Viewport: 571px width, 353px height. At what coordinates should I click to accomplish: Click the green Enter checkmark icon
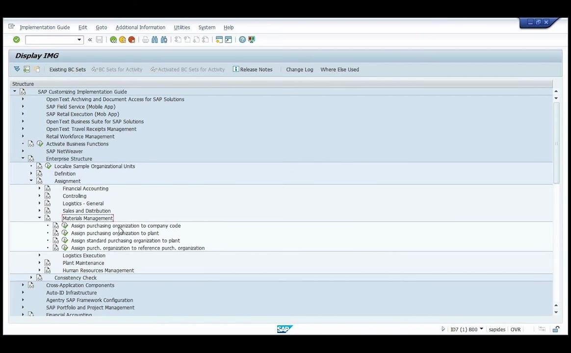(x=16, y=40)
